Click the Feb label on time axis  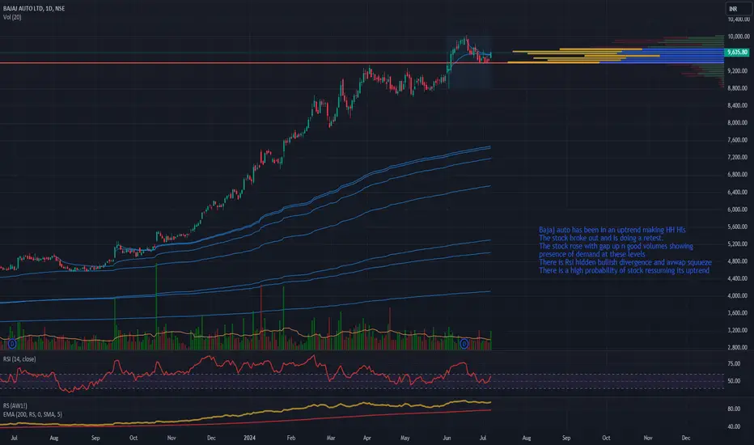291,438
